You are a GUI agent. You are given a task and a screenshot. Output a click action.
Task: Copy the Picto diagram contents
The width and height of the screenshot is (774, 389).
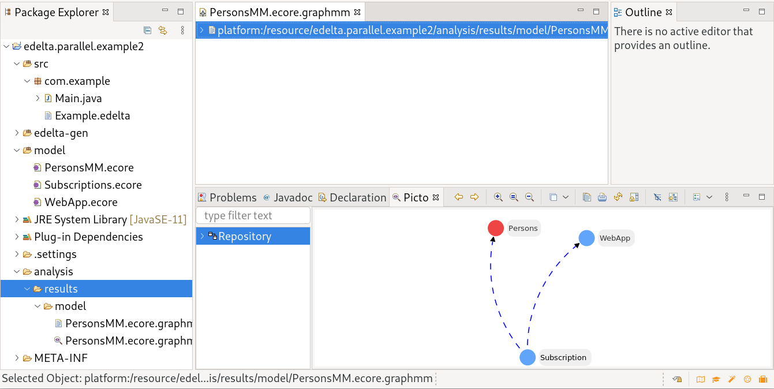pyautogui.click(x=586, y=197)
